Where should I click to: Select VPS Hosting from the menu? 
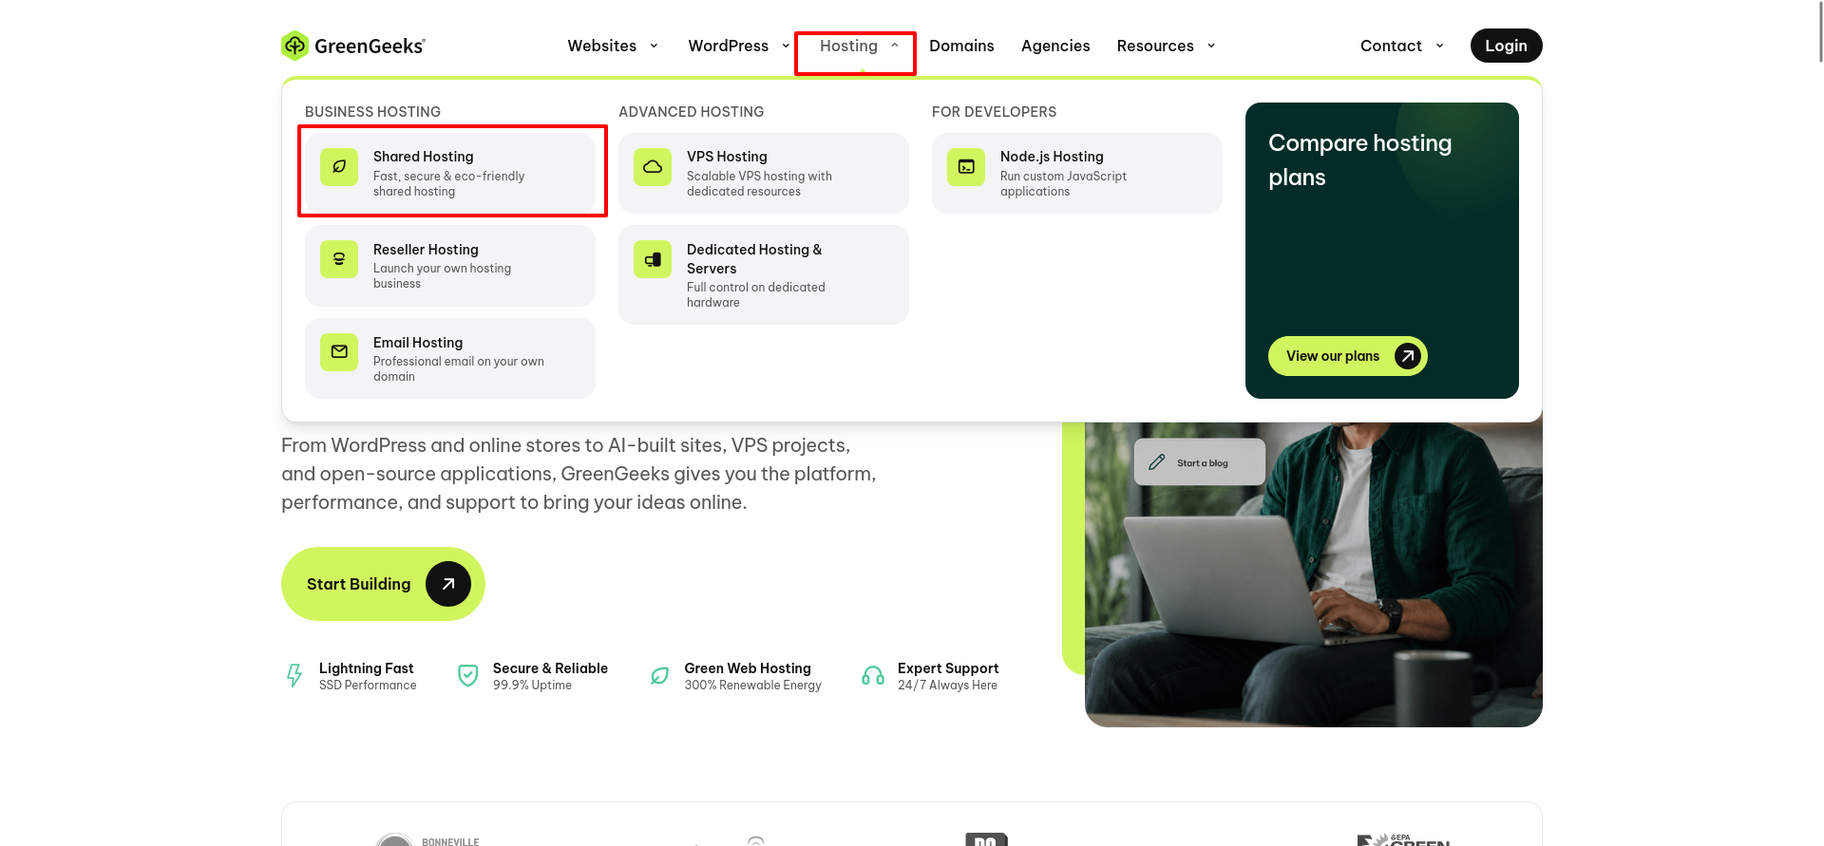click(x=764, y=173)
